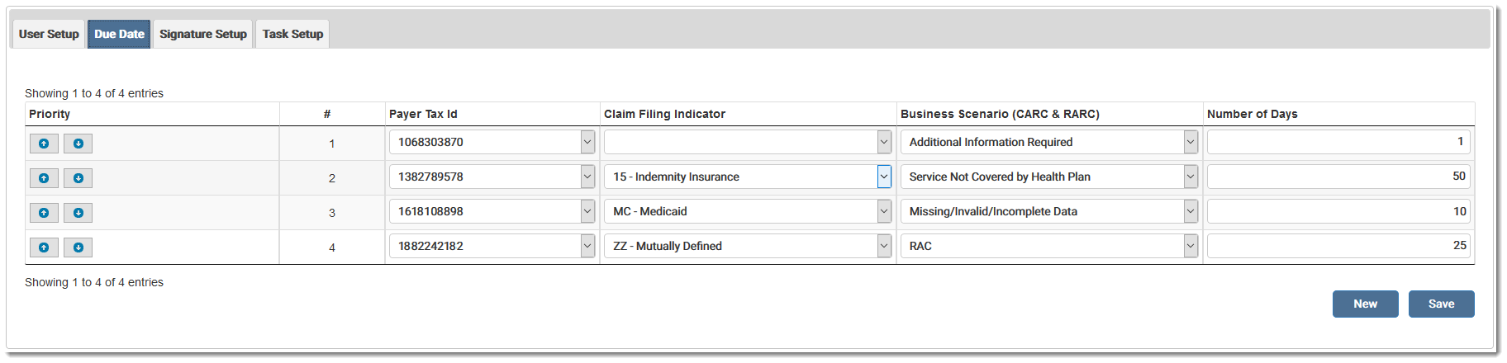Move row 1 priority up arrow
Screen dimensions: 1507x363
(44, 144)
